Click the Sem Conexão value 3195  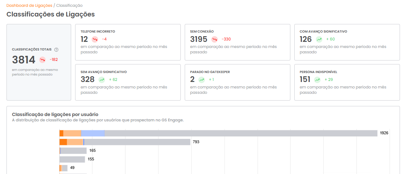[x=199, y=39]
